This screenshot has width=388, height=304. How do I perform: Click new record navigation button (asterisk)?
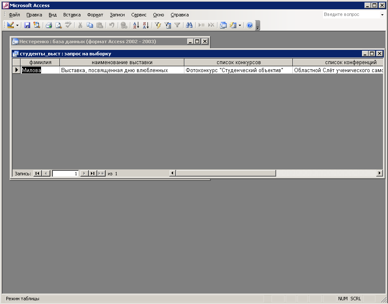[x=101, y=174]
